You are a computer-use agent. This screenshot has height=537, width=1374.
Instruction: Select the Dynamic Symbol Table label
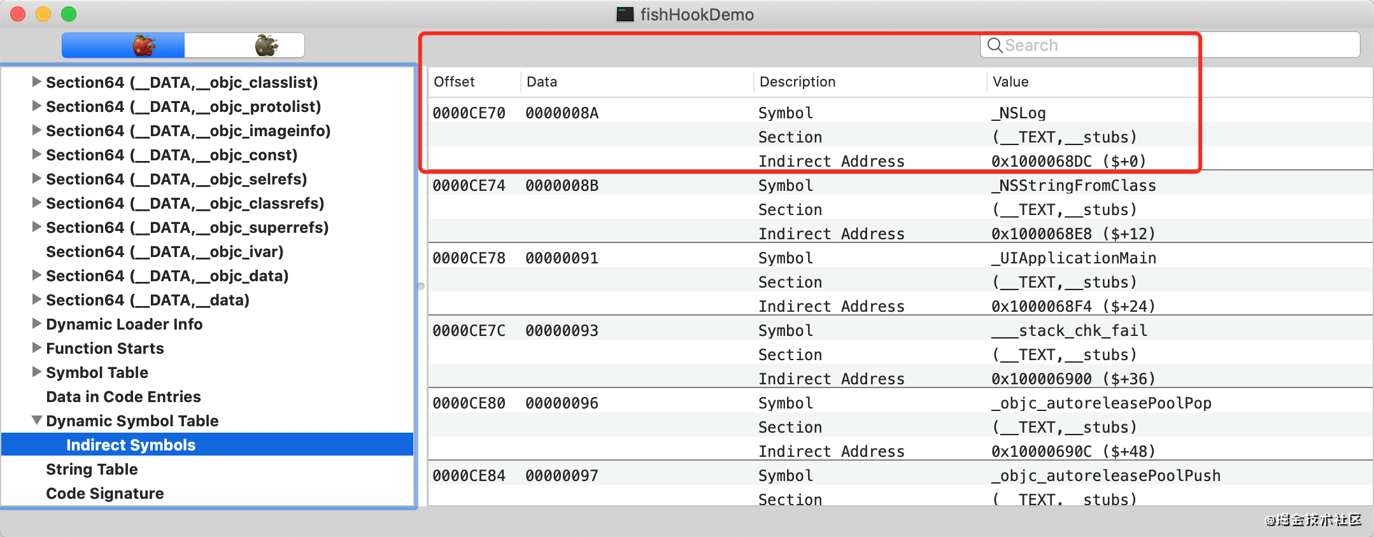pyautogui.click(x=132, y=421)
